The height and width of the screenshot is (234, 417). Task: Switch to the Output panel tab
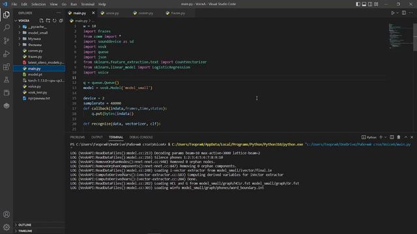coord(97,137)
